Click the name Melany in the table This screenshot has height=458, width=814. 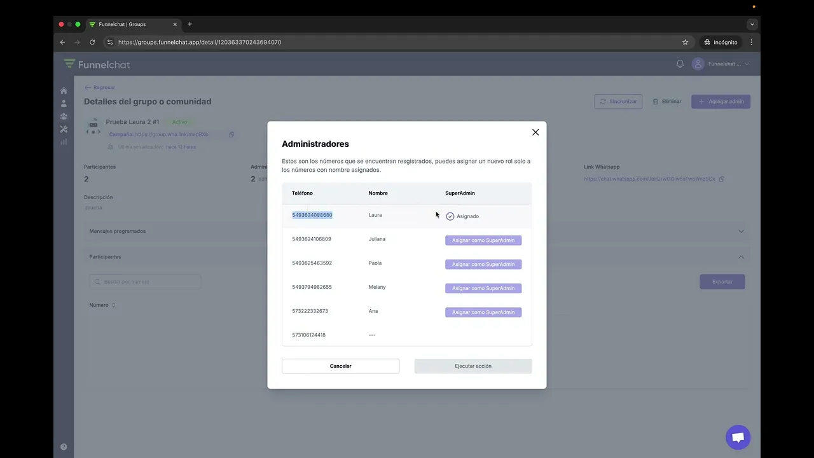(x=377, y=287)
